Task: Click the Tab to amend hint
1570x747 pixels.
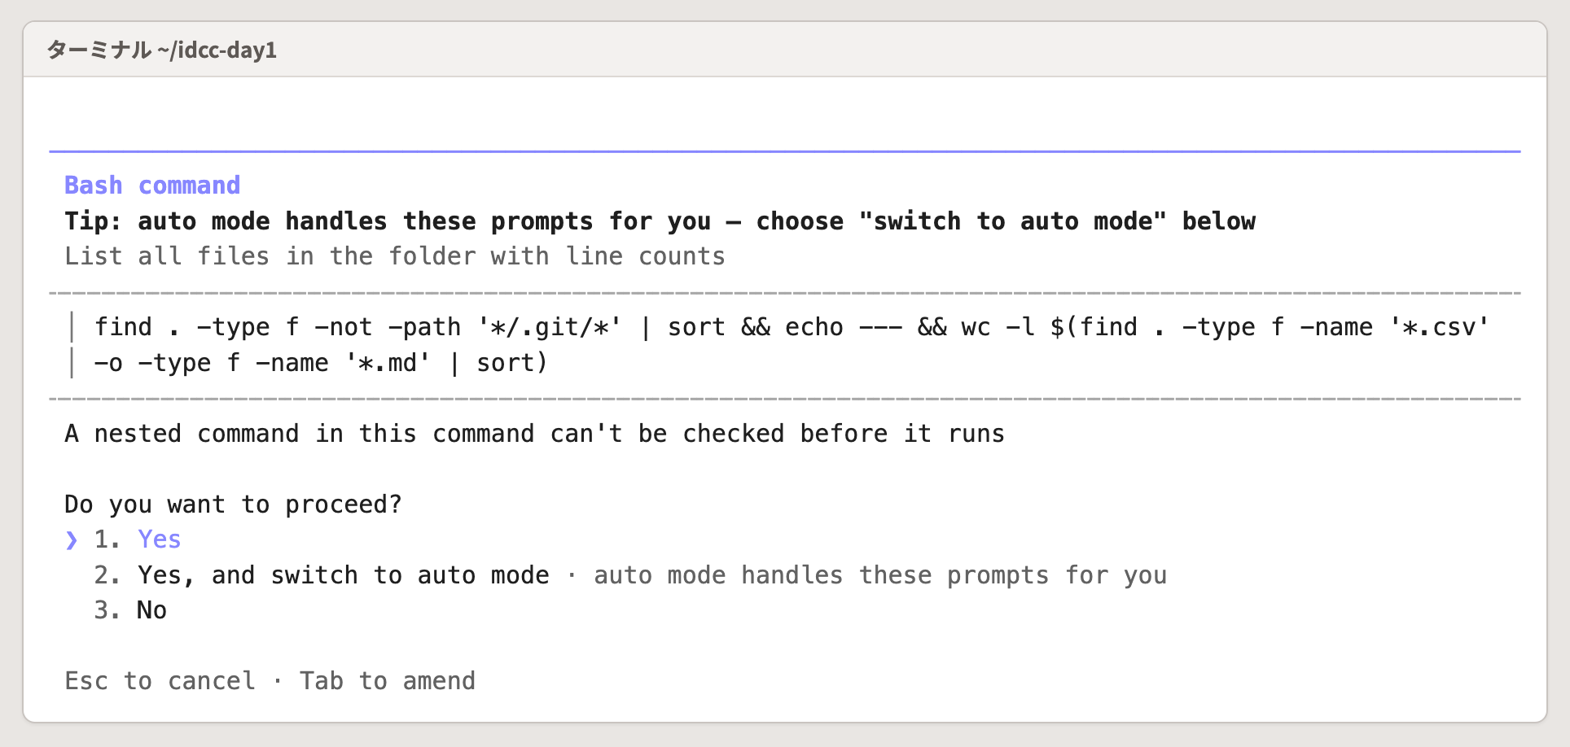Action: click(x=388, y=681)
